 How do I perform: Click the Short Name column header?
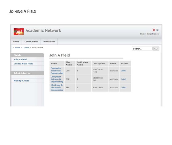tap(70, 63)
